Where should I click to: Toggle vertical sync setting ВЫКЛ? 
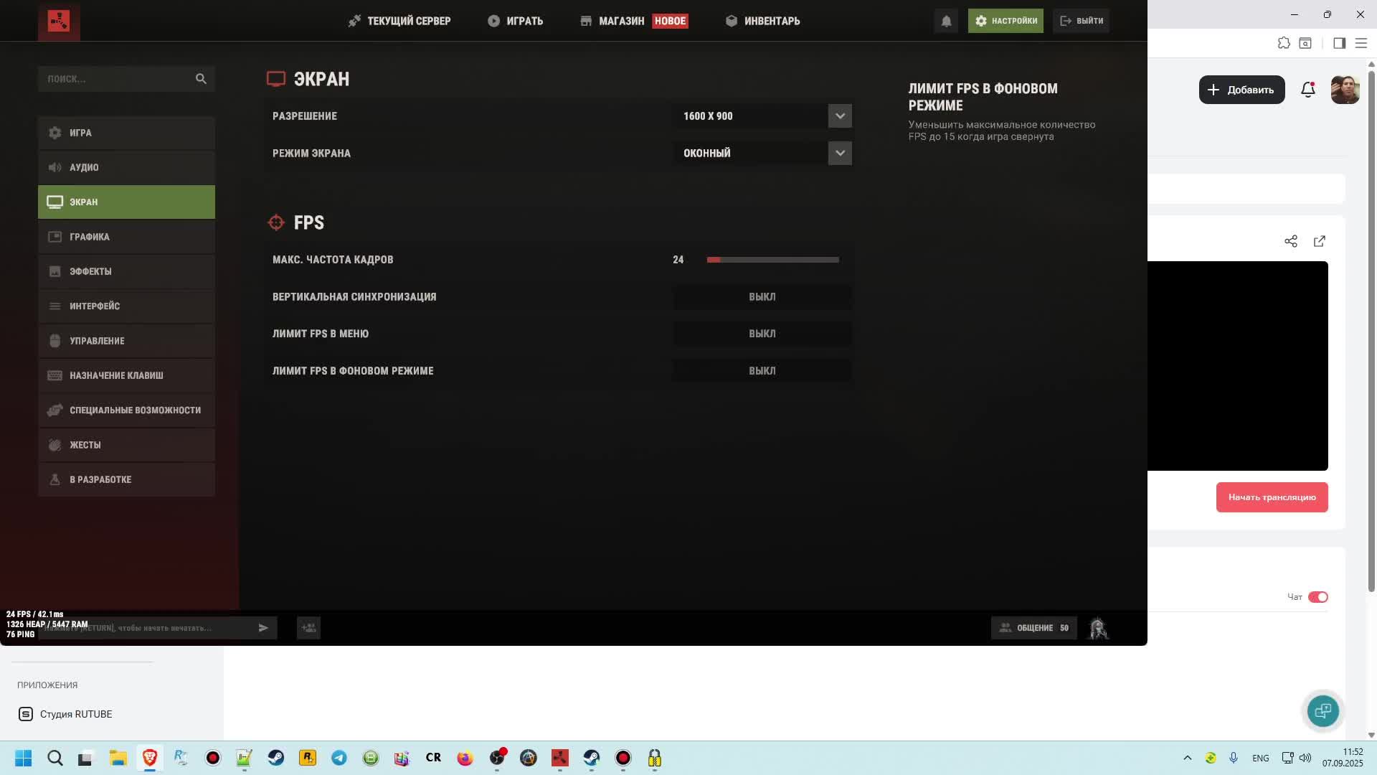point(762,296)
